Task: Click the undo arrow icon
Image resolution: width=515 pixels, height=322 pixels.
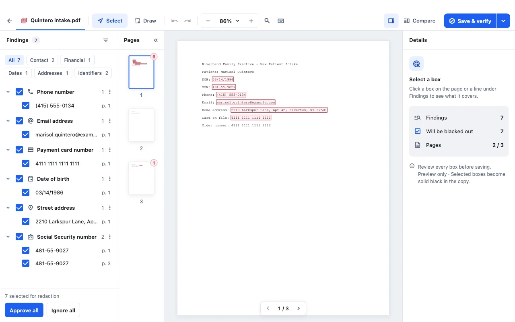Action: [175, 21]
